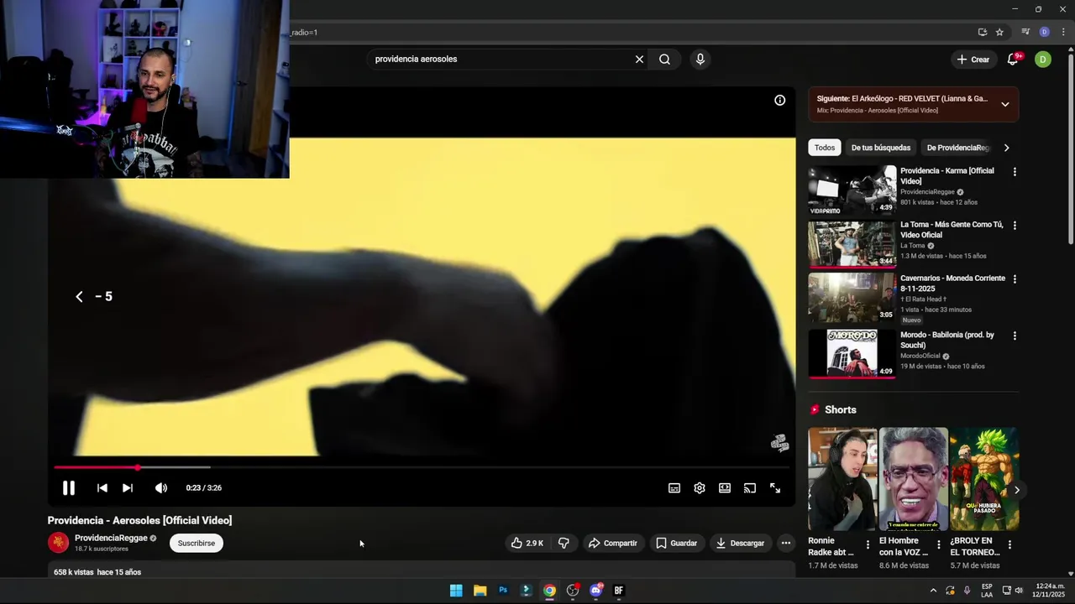
Task: Open Providencia - Karma video thumbnail
Action: coord(852,190)
